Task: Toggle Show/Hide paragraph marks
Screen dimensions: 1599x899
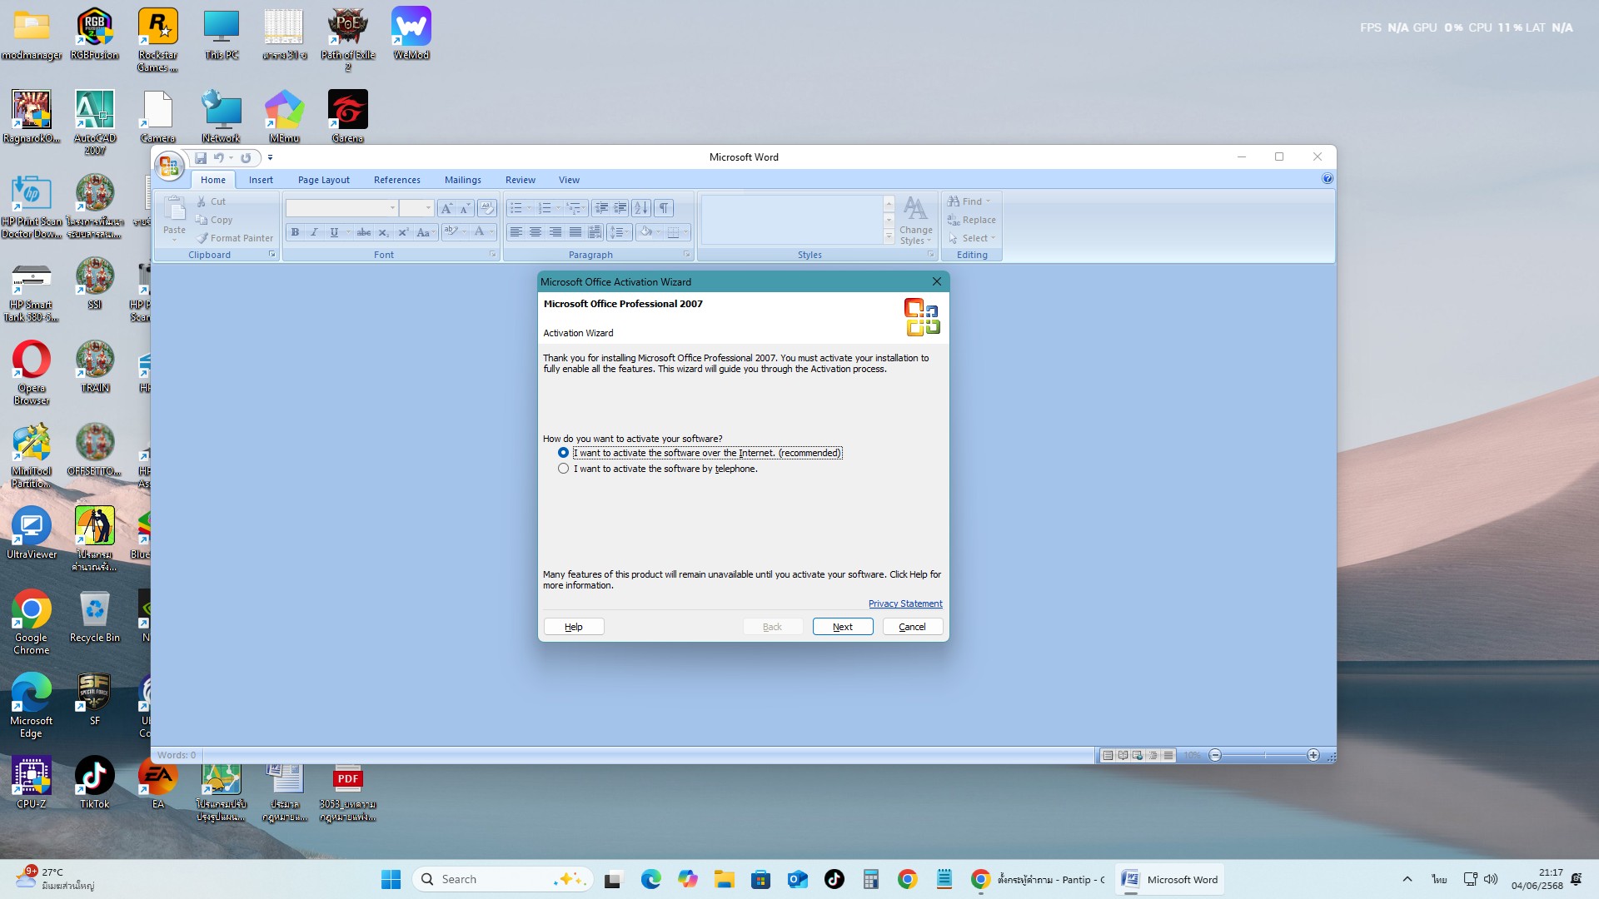Action: tap(664, 208)
